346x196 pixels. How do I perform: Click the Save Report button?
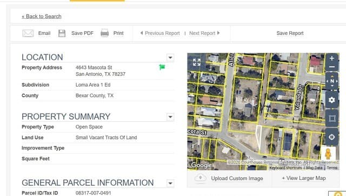point(290,33)
